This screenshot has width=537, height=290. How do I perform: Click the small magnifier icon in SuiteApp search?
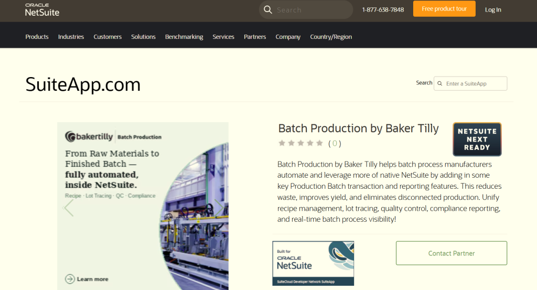pos(440,83)
